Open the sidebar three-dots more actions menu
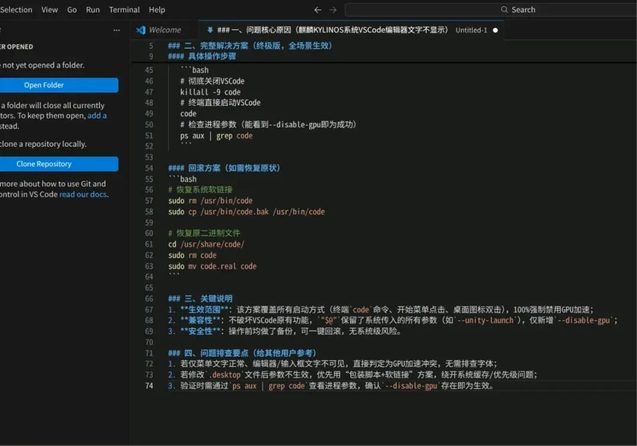Viewport: 637px width, 446px height. click(117, 30)
